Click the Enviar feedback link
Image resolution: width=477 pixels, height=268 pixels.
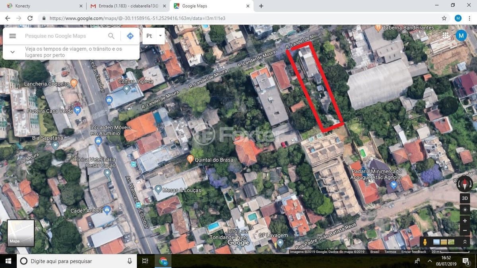click(x=414, y=252)
